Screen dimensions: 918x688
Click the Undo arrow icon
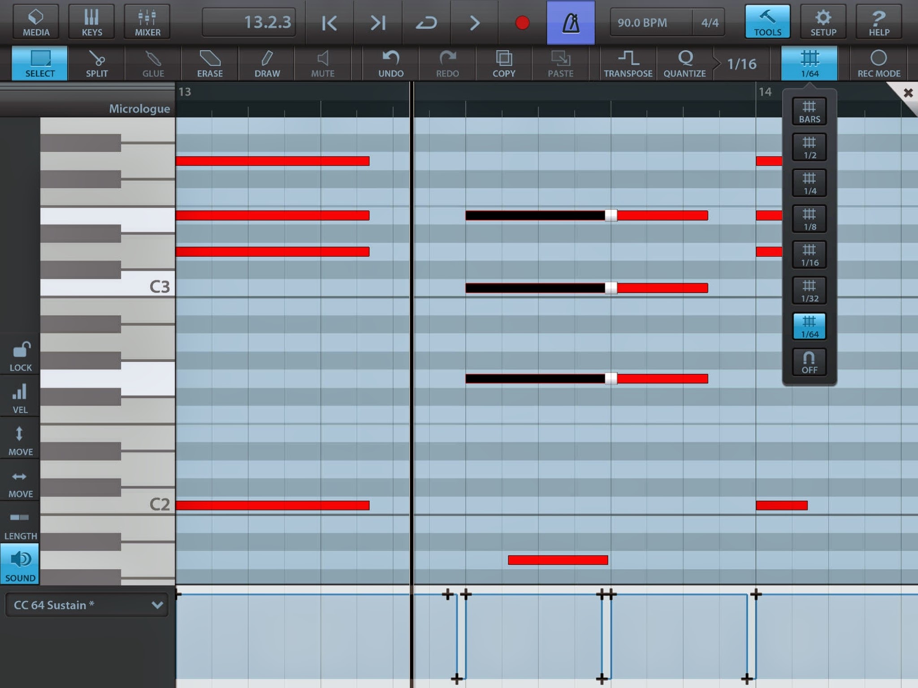click(391, 63)
